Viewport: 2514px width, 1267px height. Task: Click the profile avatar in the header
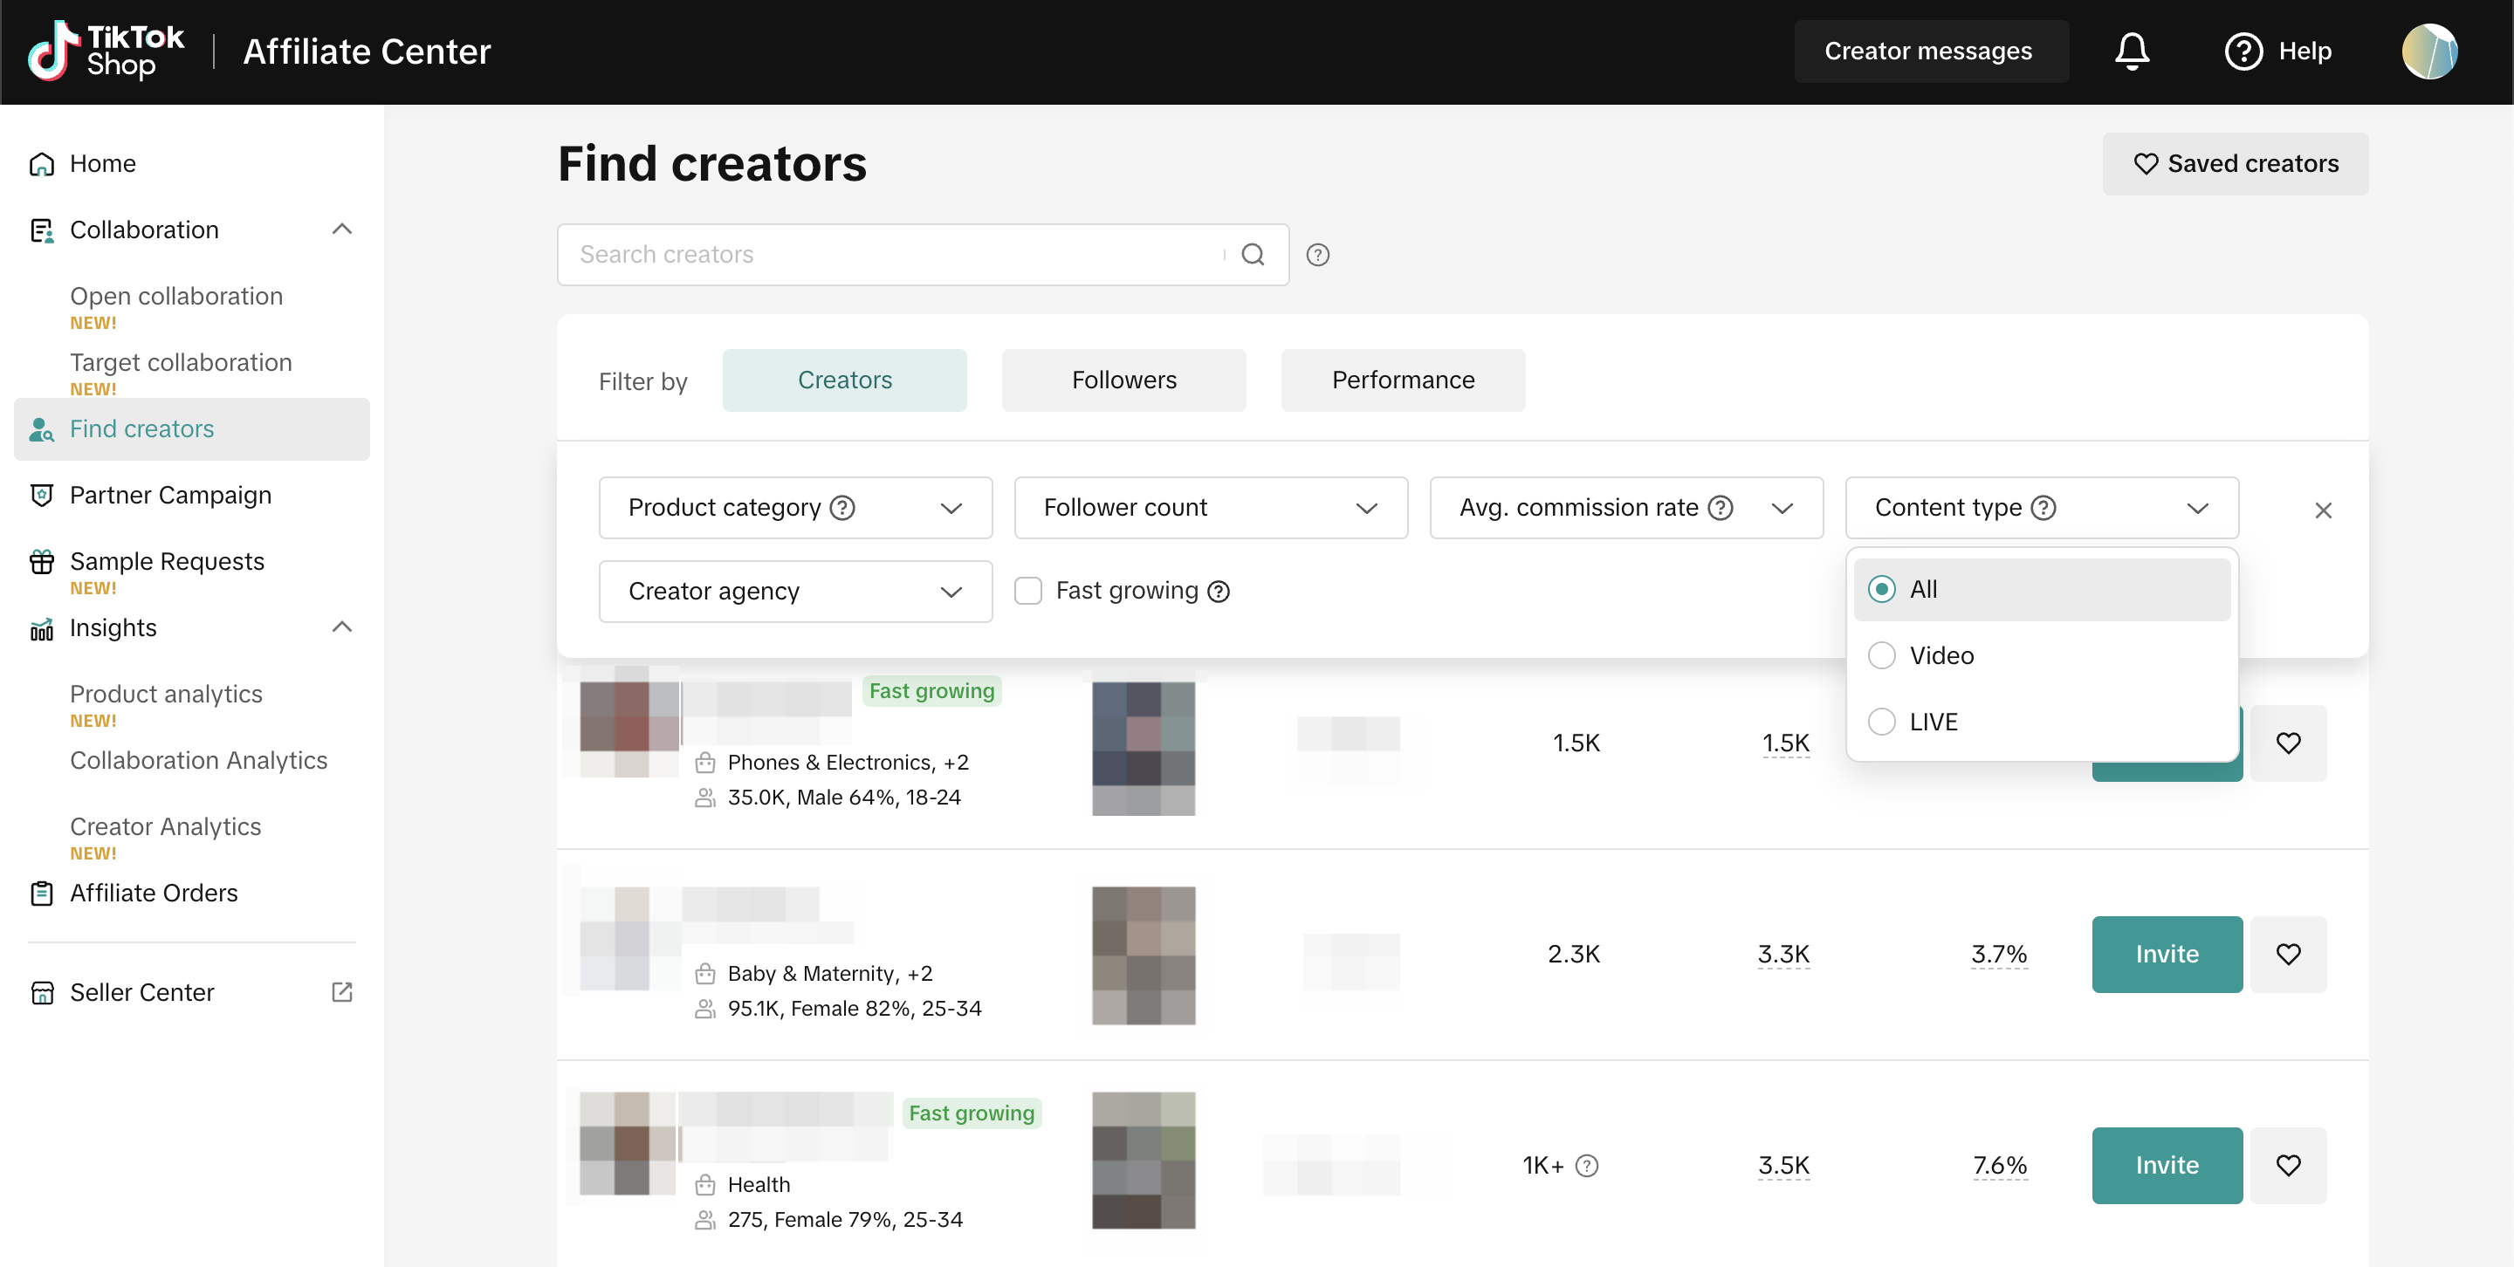(x=2428, y=51)
